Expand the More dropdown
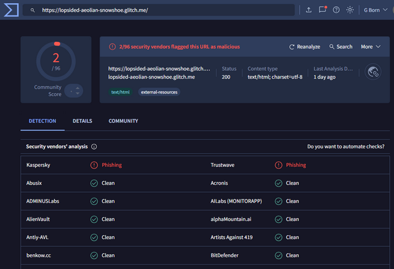This screenshot has width=394, height=269. (x=371, y=47)
